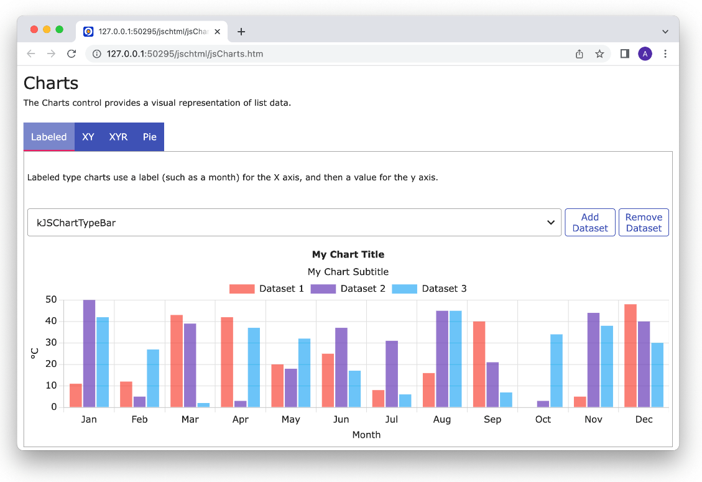The width and height of the screenshot is (702, 482).
Task: Go back using browser back arrow
Action: [x=31, y=53]
